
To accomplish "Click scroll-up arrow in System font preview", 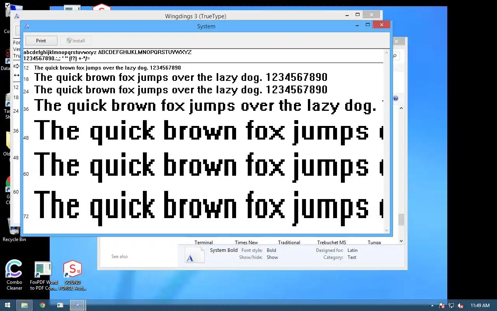I will [386, 52].
